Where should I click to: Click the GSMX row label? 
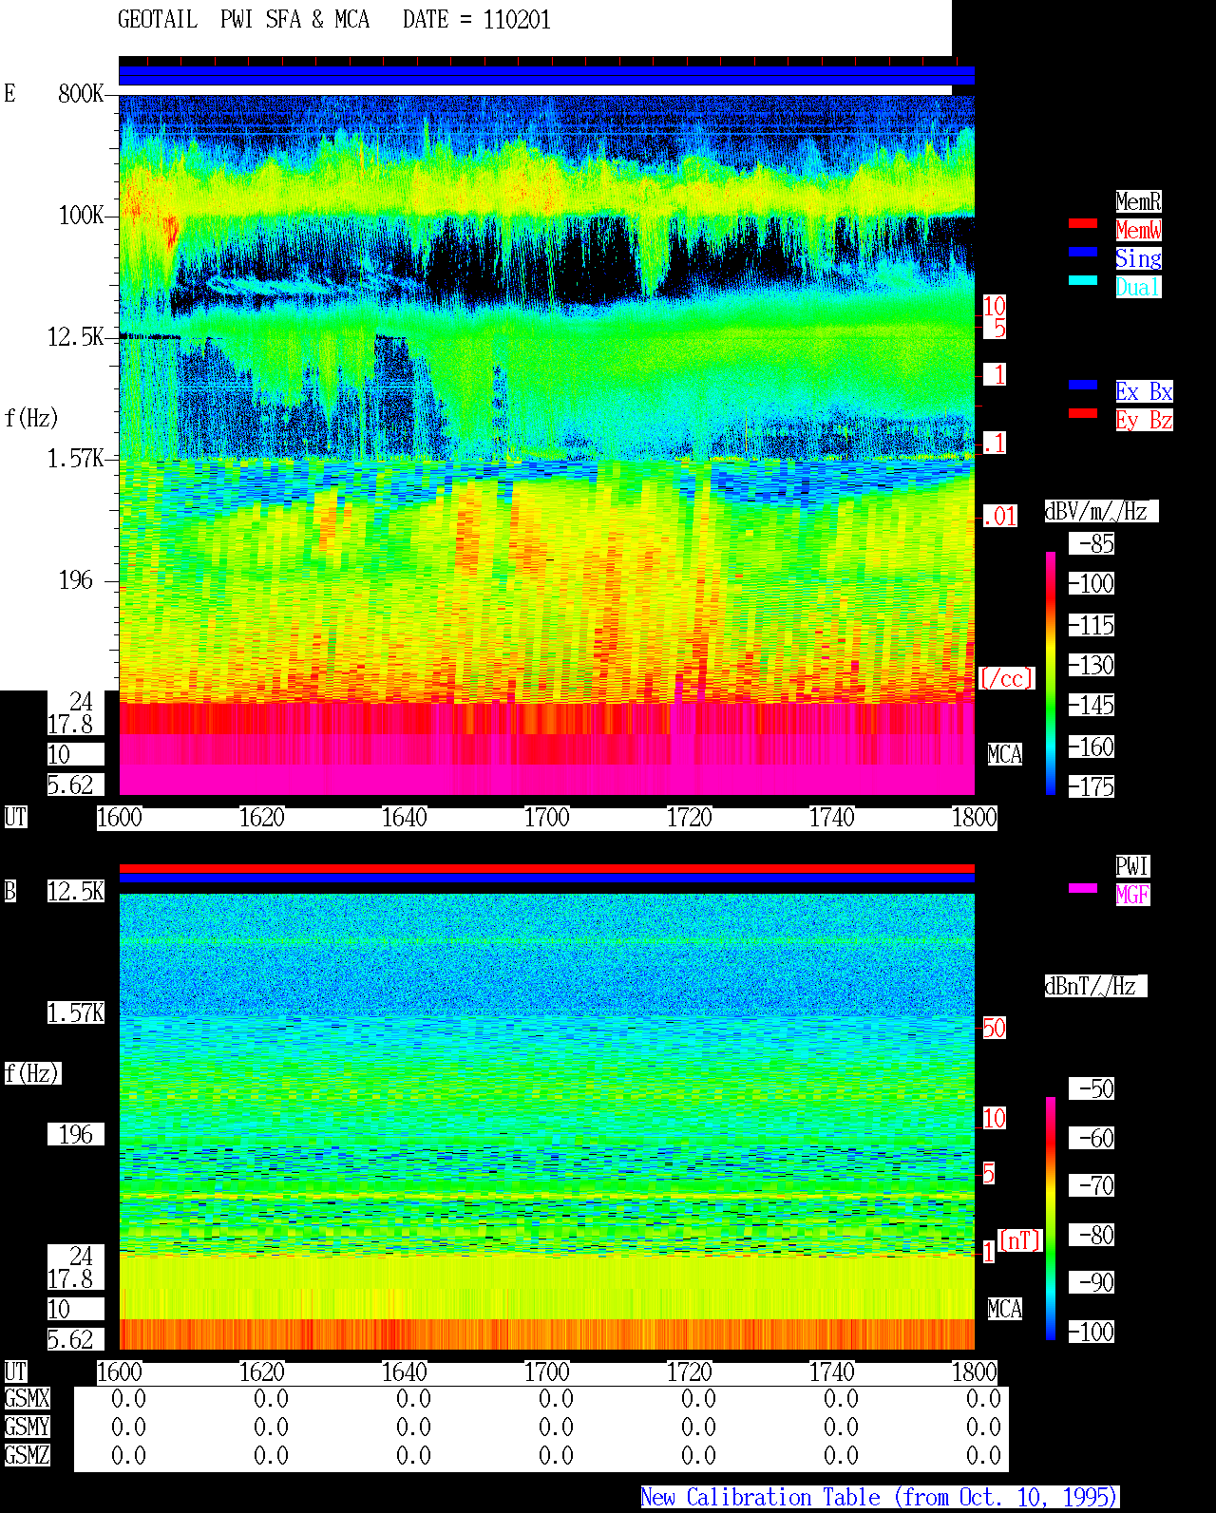(x=27, y=1398)
